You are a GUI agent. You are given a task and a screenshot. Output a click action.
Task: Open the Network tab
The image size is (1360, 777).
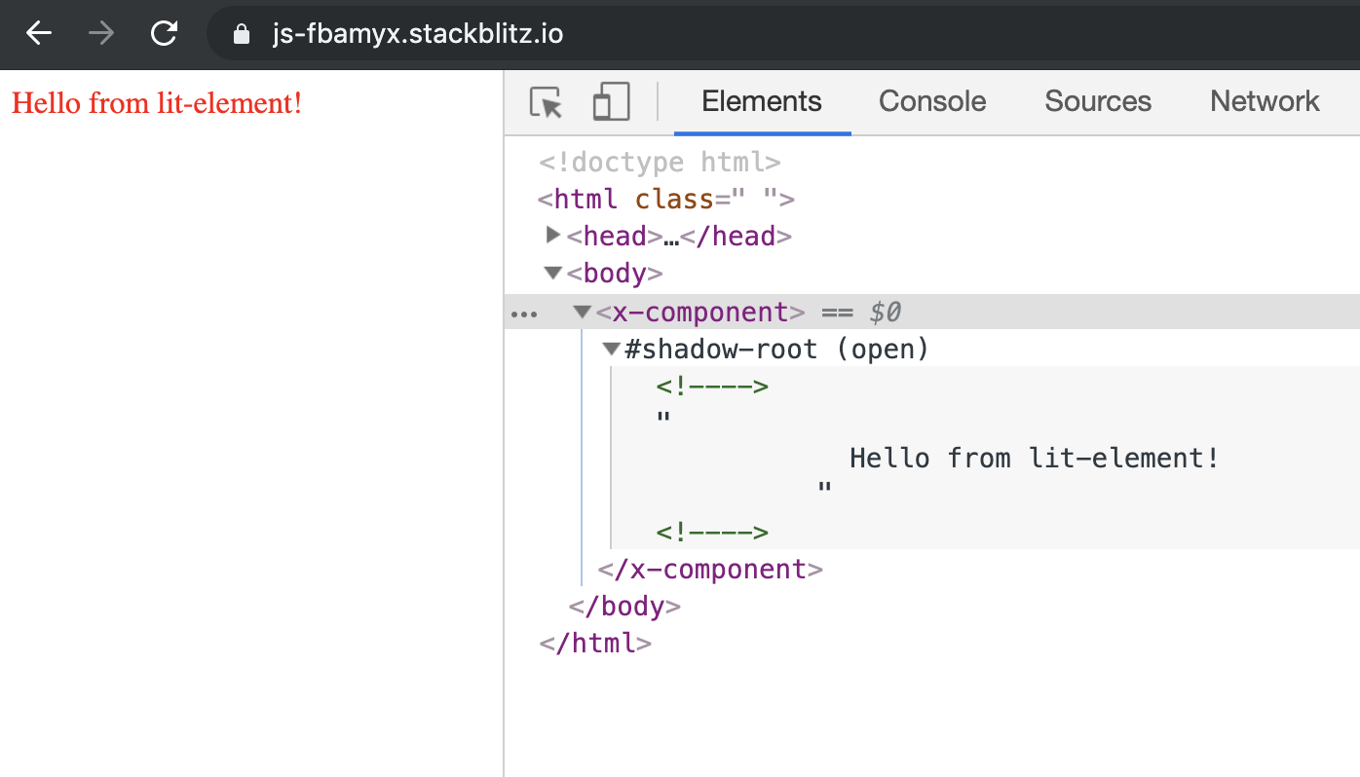(x=1265, y=101)
